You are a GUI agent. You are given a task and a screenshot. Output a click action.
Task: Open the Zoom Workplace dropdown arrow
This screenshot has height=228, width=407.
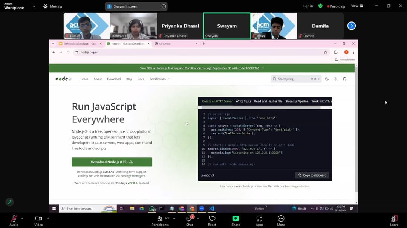[x=34, y=6]
